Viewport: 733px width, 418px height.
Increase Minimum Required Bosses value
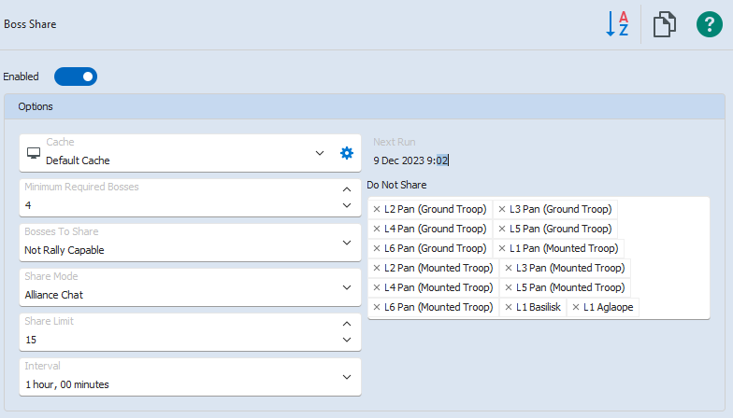(347, 189)
